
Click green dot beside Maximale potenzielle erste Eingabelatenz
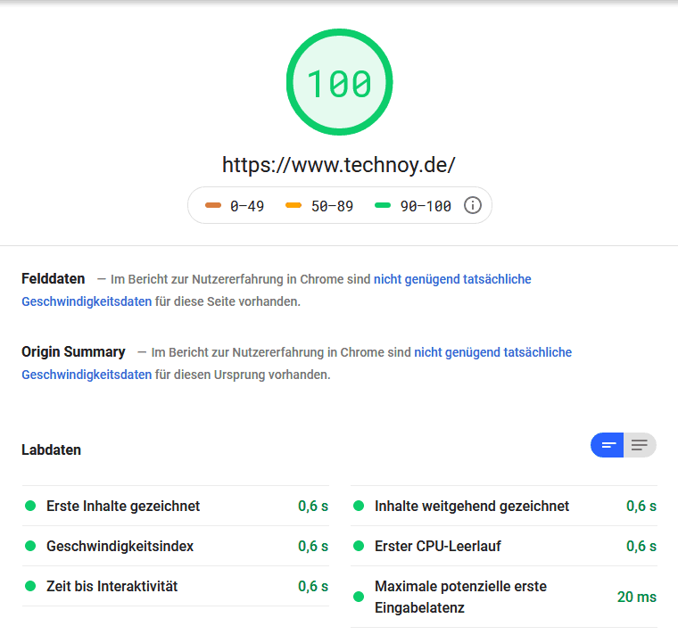[359, 597]
